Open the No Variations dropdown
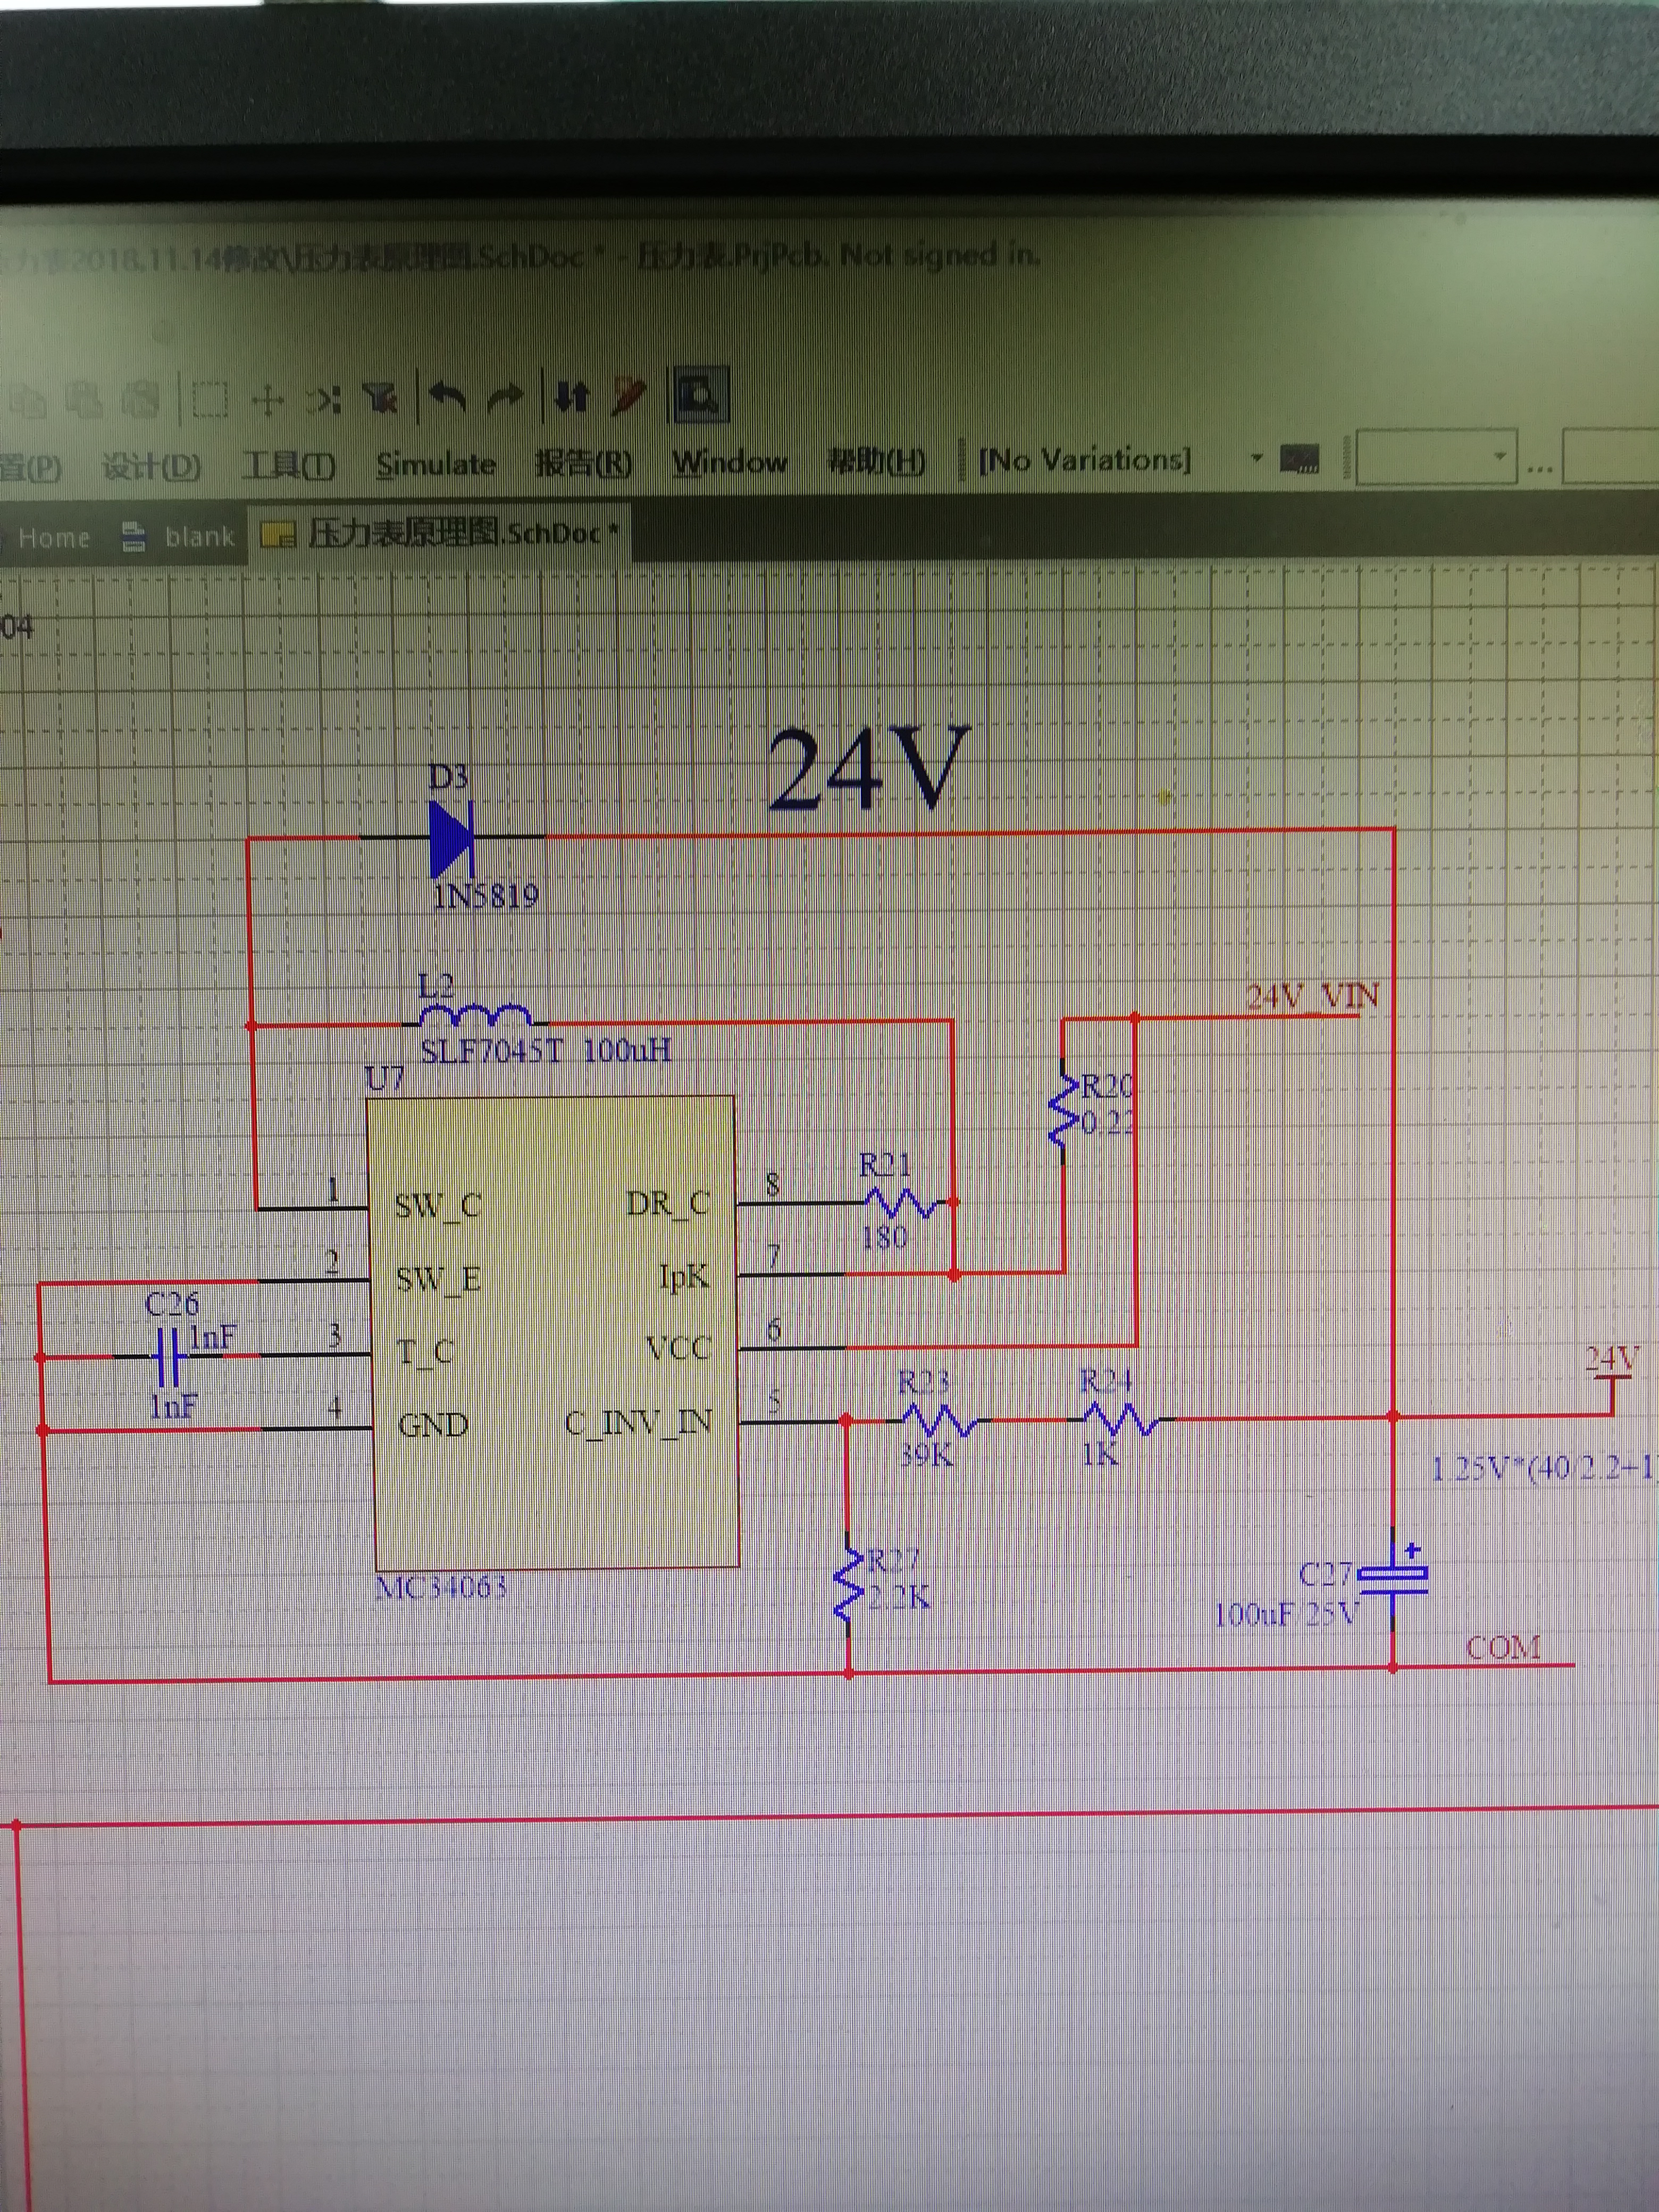 tap(1257, 459)
